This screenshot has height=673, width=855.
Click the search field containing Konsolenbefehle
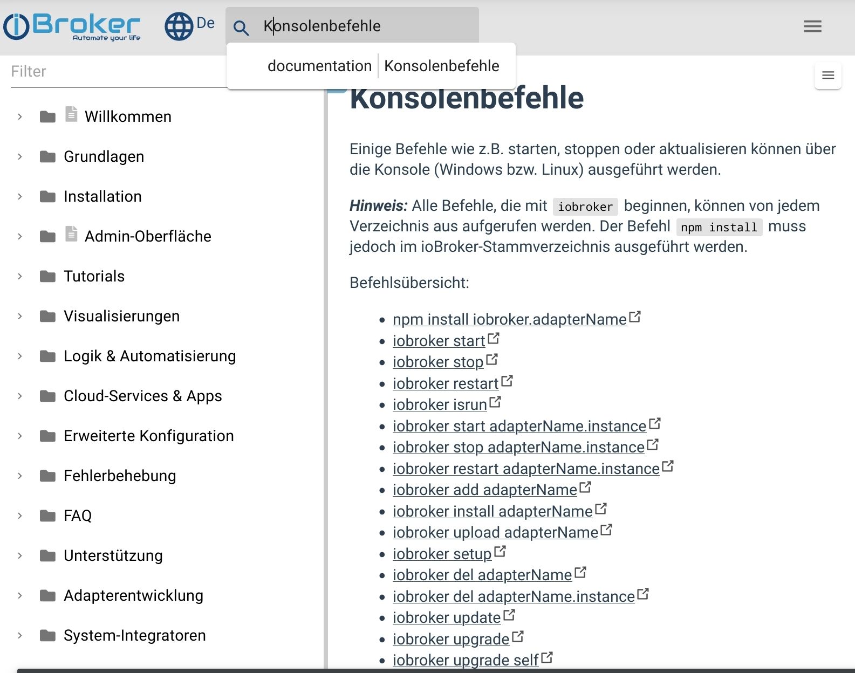point(352,25)
